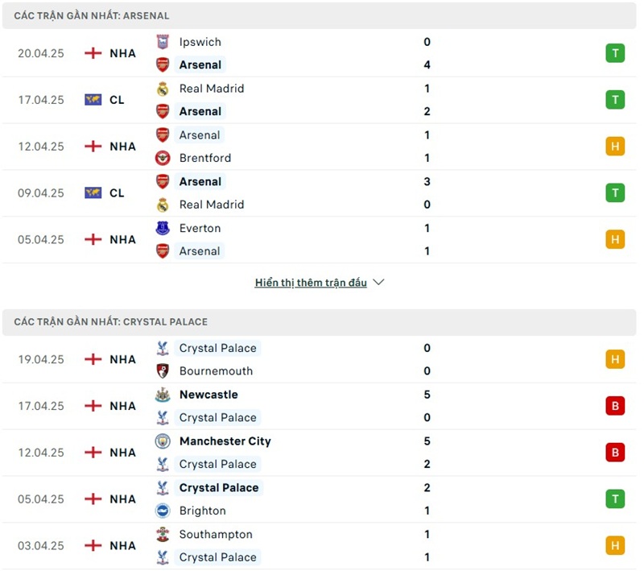Expand list via chevron beside 'Hiển thị thêm trận đấu'
Image resolution: width=644 pixels, height=571 pixels.
point(379,283)
